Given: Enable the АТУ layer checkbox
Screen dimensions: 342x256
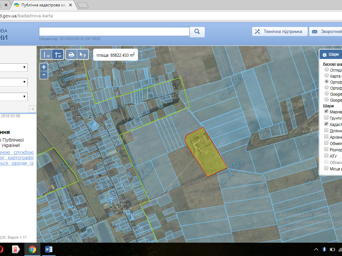Looking at the screenshot, I should pos(326,155).
